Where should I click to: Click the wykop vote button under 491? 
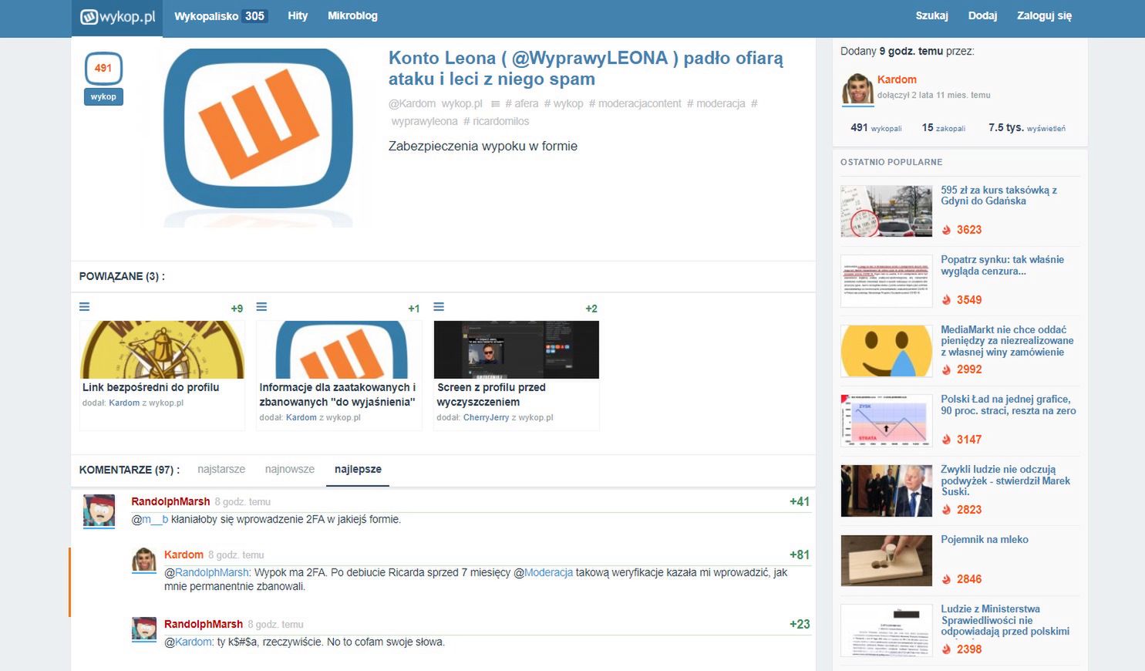point(103,97)
